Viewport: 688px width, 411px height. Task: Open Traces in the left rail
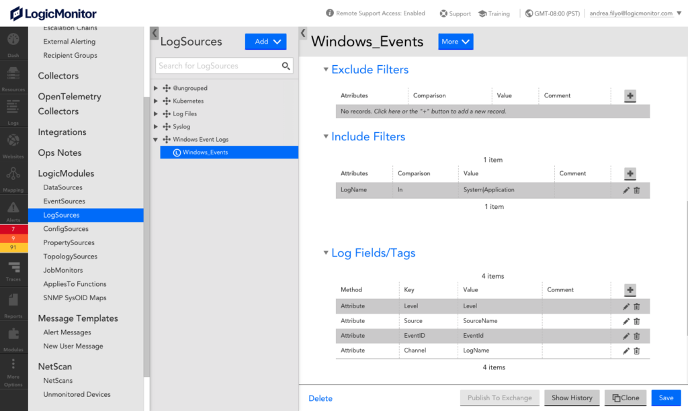click(13, 271)
